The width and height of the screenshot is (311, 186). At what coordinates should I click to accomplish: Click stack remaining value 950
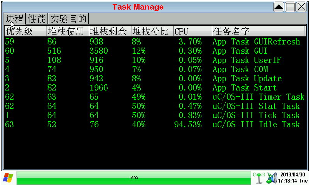[x=96, y=69]
